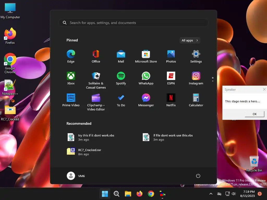Image resolution: width=267 pixels, height=200 pixels.
Task: Open File Explorer from the taskbar
Action: (x=128, y=194)
